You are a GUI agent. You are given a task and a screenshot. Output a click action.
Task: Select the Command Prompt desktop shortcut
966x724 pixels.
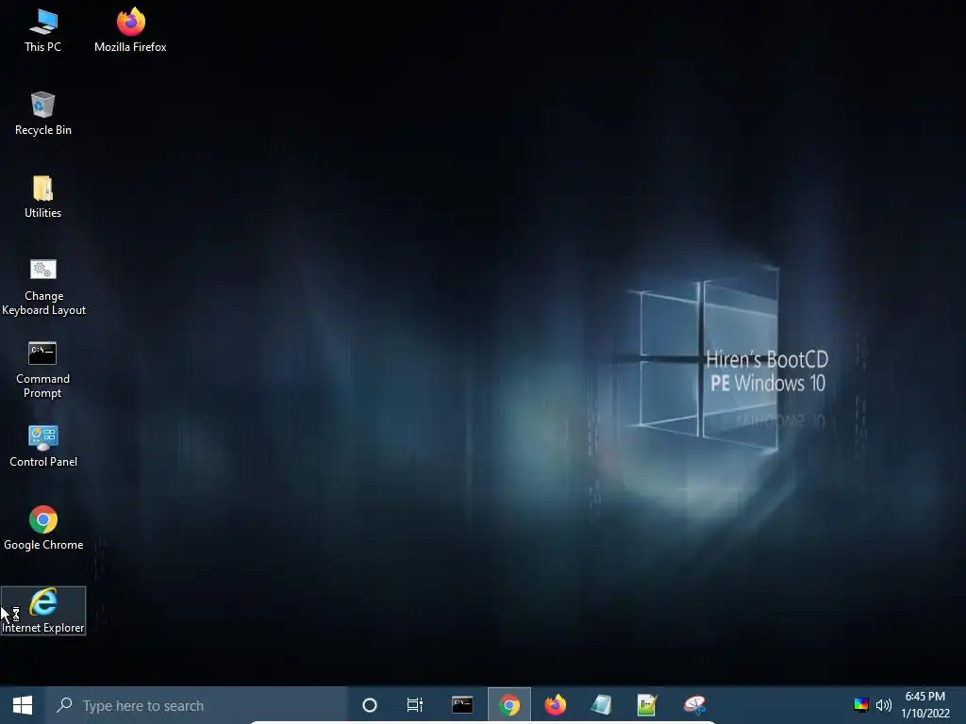click(43, 370)
